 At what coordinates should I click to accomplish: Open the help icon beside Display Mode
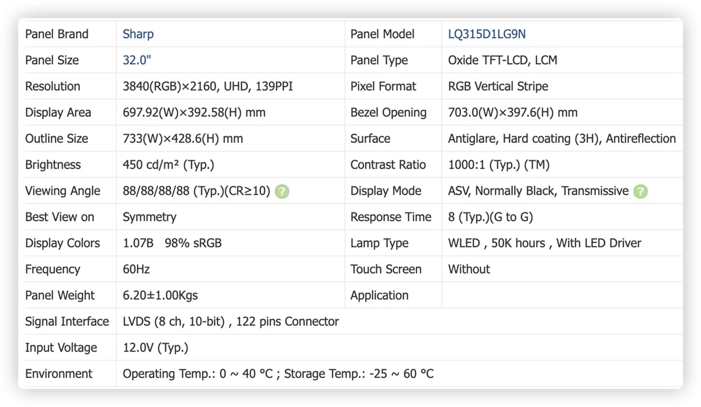tap(641, 191)
